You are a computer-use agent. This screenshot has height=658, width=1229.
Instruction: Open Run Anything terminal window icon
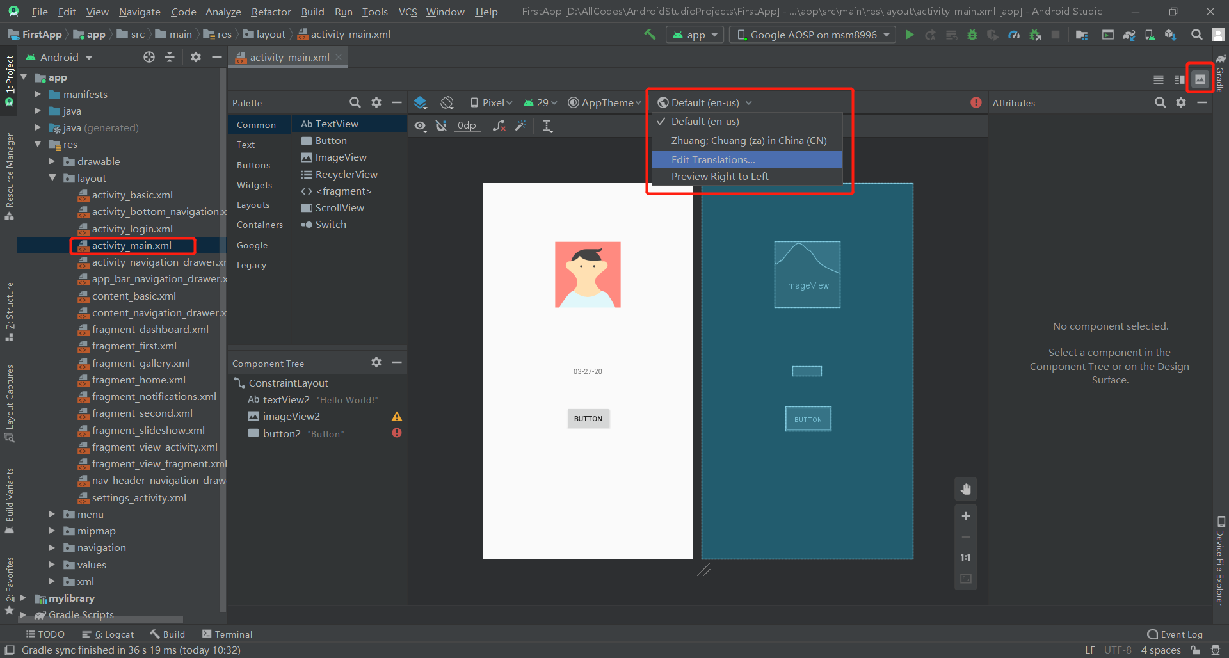(x=1108, y=35)
